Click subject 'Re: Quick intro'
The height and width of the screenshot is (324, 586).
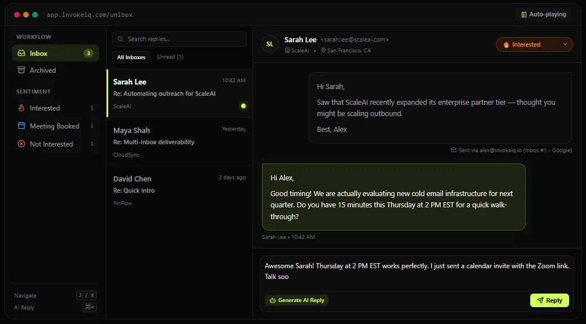coord(134,190)
